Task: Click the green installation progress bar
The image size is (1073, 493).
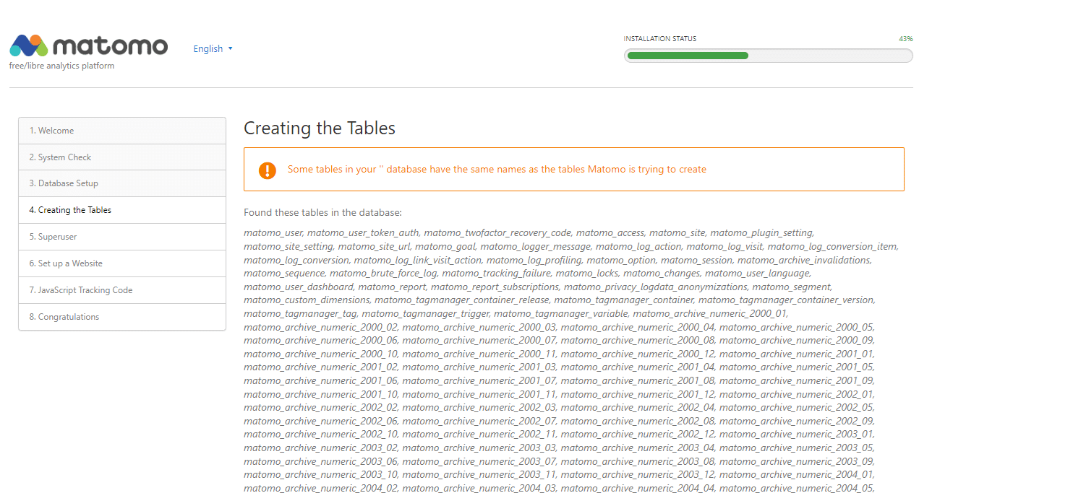Action: [688, 56]
